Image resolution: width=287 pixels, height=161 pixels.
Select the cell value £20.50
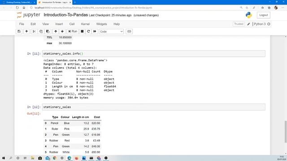96,123
